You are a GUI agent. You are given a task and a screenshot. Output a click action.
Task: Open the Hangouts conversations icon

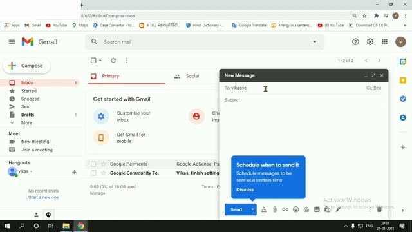48,215
